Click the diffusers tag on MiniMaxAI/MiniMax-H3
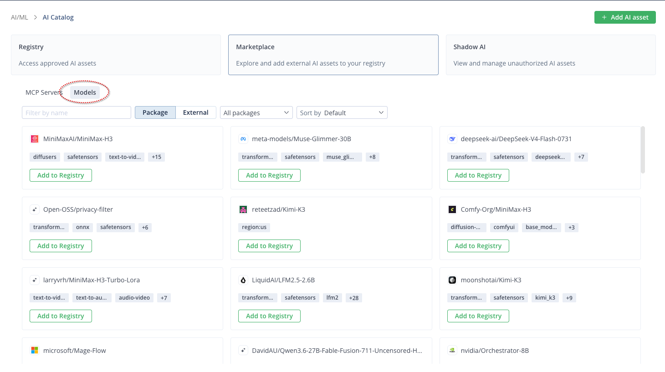The width and height of the screenshot is (665, 372). [45, 157]
